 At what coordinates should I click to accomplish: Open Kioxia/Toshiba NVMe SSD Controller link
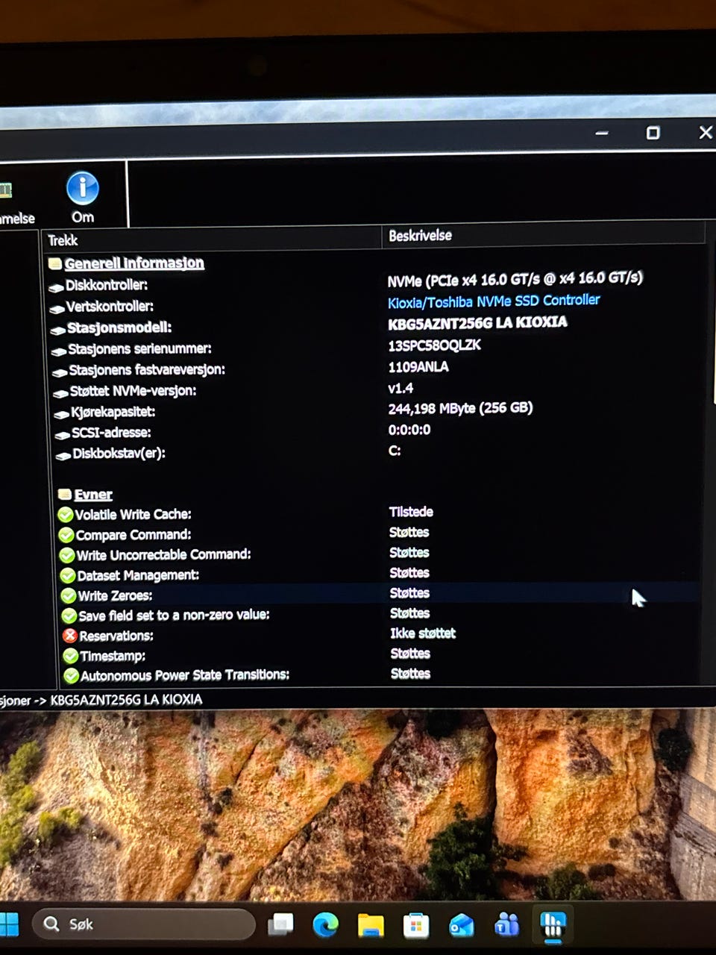tap(494, 301)
